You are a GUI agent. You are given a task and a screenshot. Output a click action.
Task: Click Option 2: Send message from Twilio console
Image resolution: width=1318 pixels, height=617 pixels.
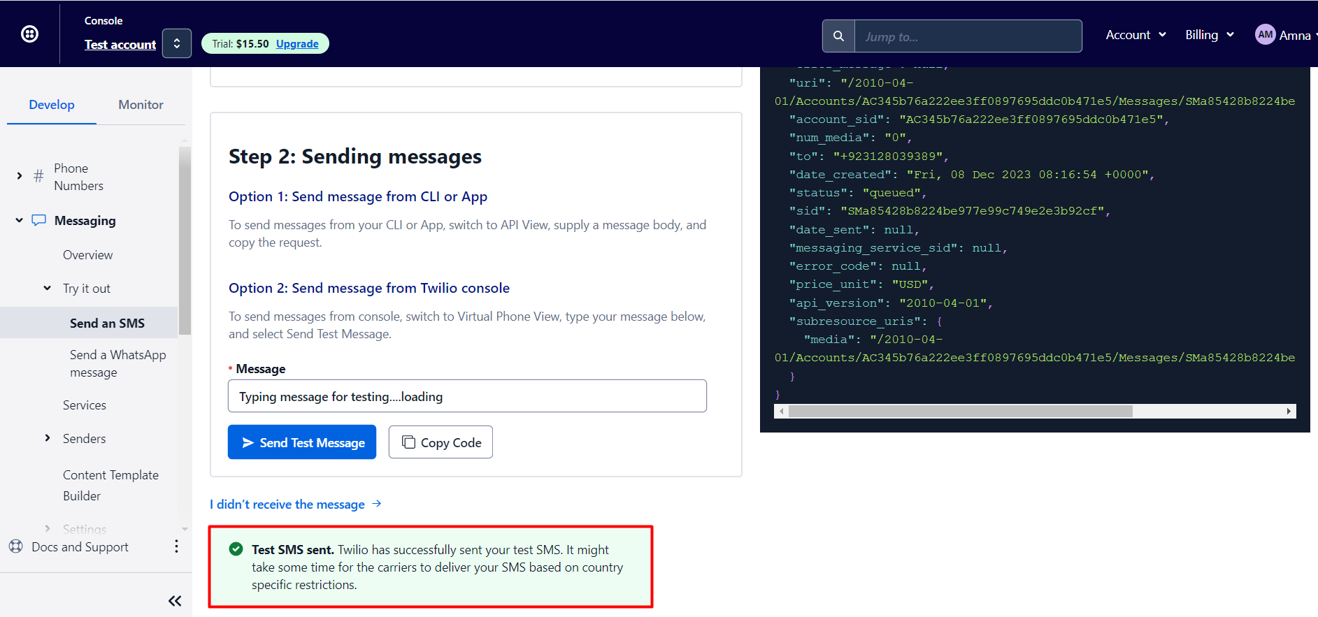[x=369, y=289]
